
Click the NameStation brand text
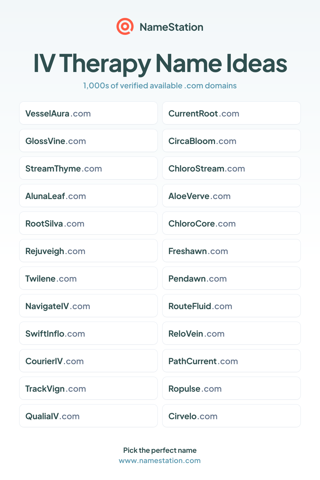pyautogui.click(x=172, y=27)
